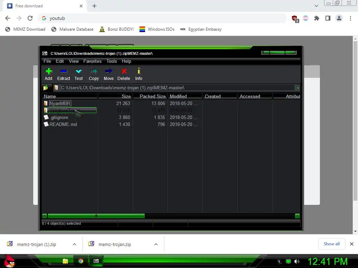Click the green monitor tray icon
Viewport: 358px width, 268px height.
pos(288,261)
